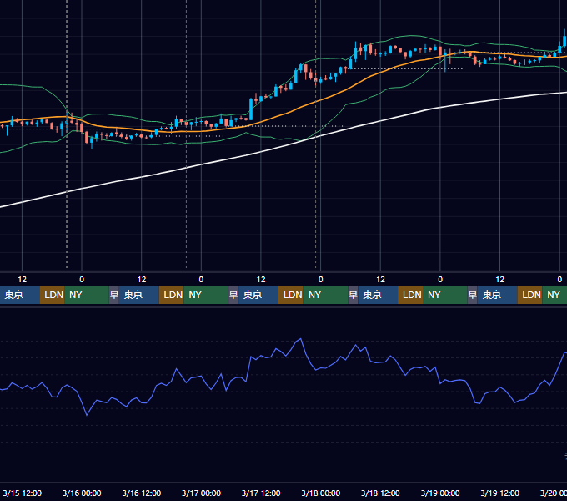Click the 東京 session block spanning 3/18 12:00
The image size is (567, 501).
pyautogui.click(x=378, y=295)
